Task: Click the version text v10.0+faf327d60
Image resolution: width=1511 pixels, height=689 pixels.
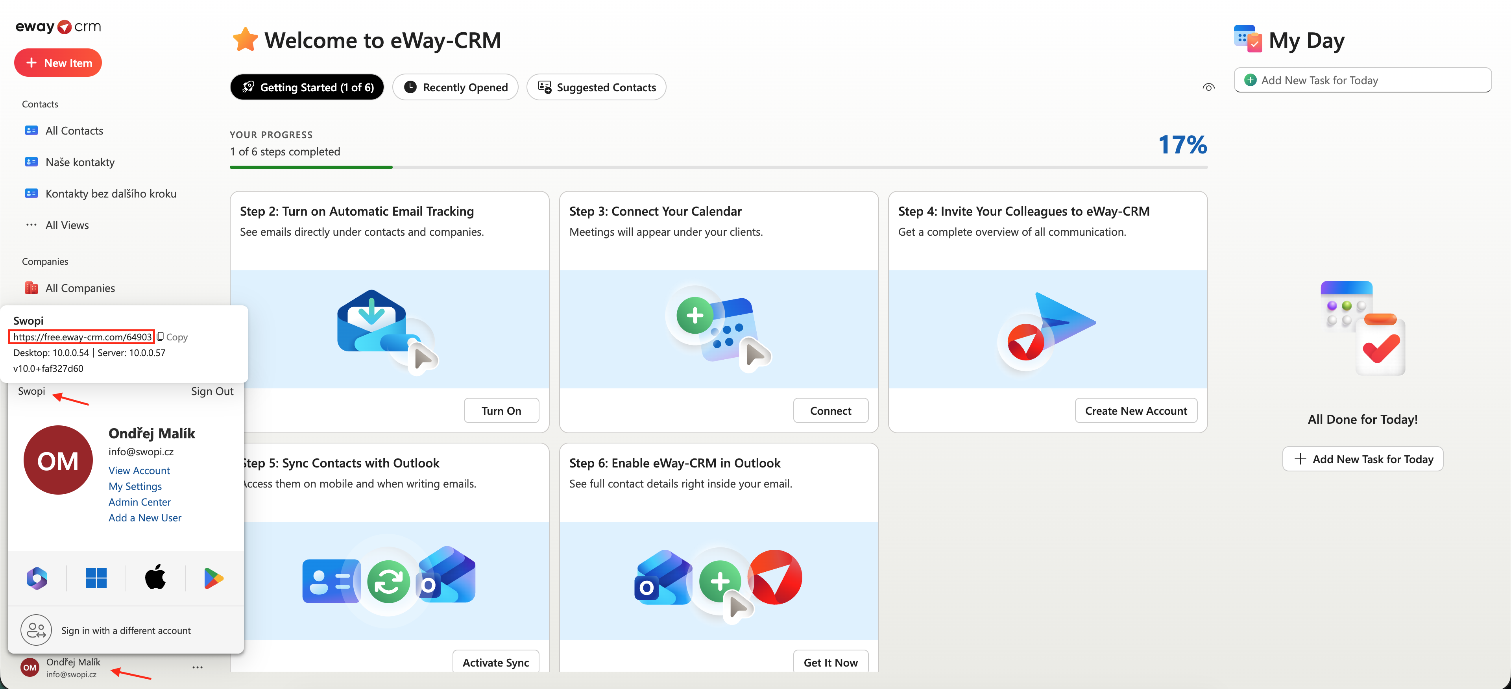Action: click(48, 369)
